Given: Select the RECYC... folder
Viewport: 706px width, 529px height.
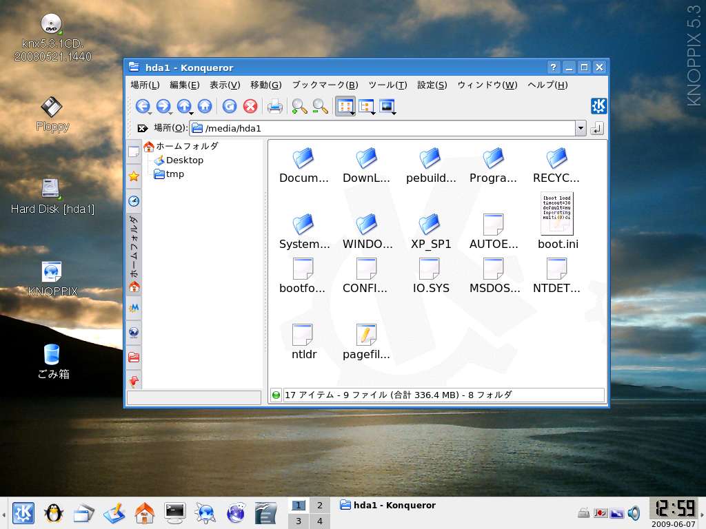Looking at the screenshot, I should pyautogui.click(x=556, y=165).
